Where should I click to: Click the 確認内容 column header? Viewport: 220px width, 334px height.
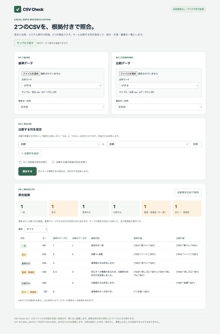[x=95, y=238]
